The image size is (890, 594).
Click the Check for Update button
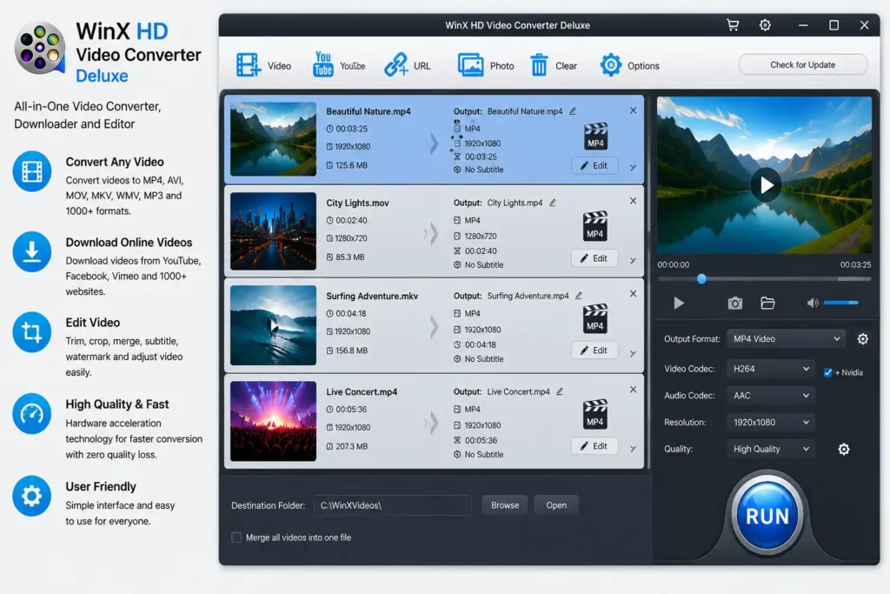802,64
